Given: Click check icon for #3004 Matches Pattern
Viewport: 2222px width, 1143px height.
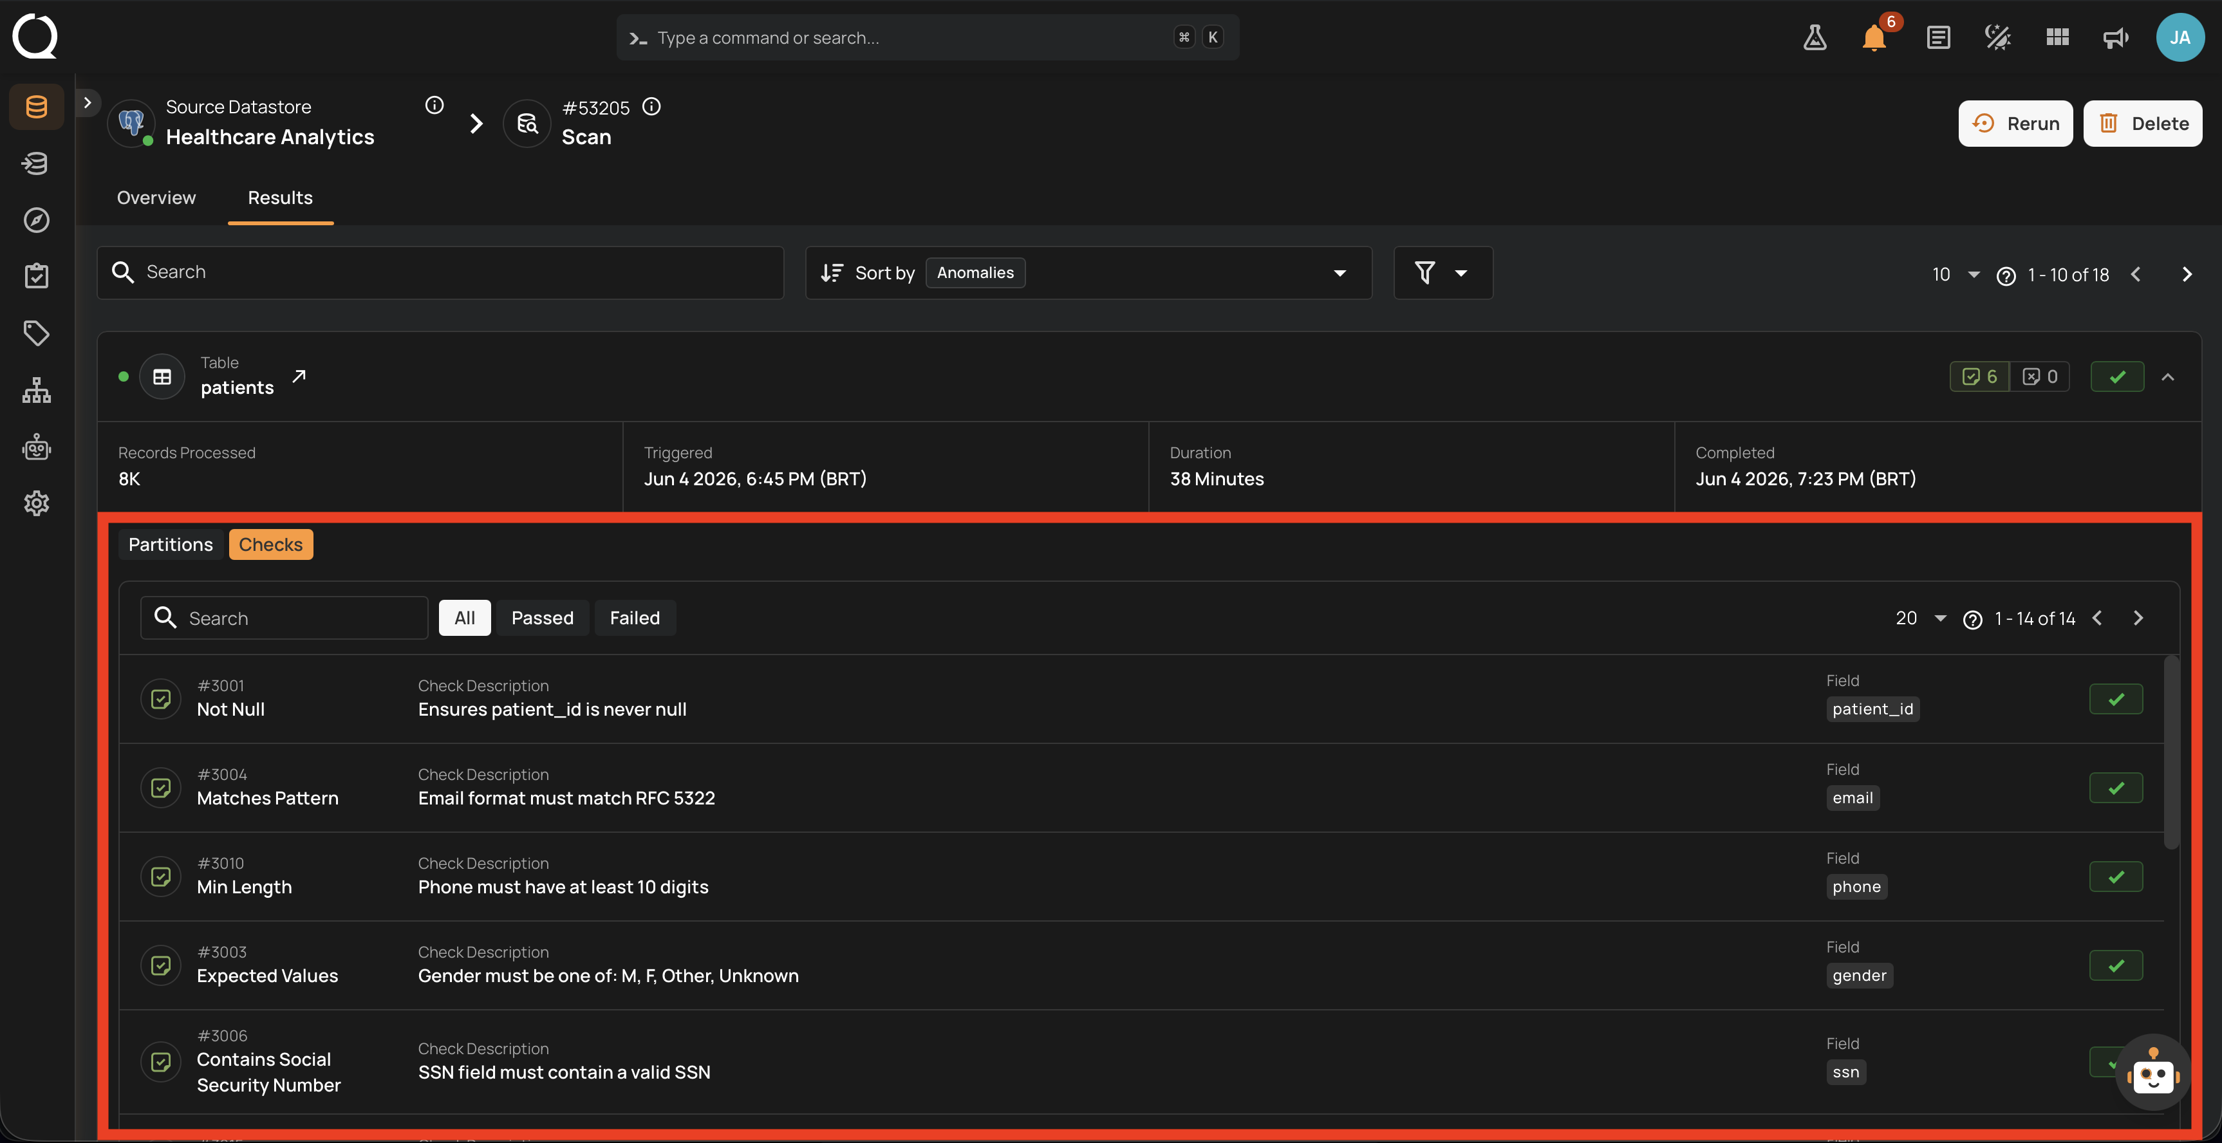Looking at the screenshot, I should point(162,788).
